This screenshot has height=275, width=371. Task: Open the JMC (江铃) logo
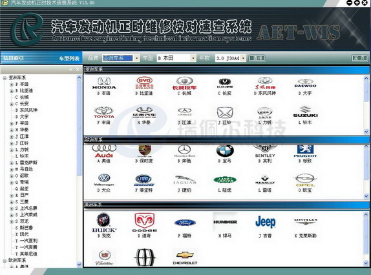225,112
